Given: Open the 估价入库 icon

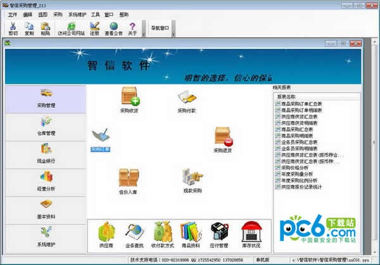Looking at the screenshot, I should click(128, 181).
